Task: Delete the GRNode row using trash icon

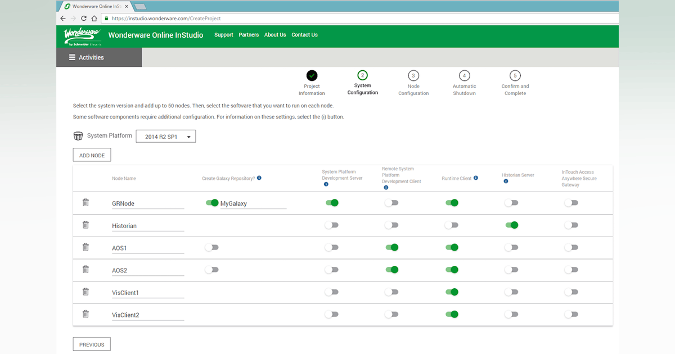Action: (x=85, y=202)
